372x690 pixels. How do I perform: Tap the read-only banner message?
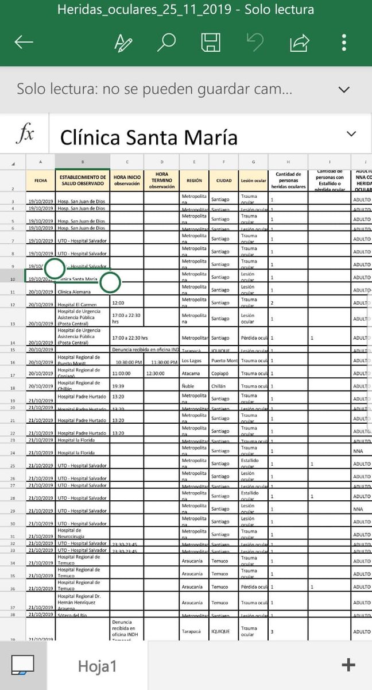click(x=154, y=90)
